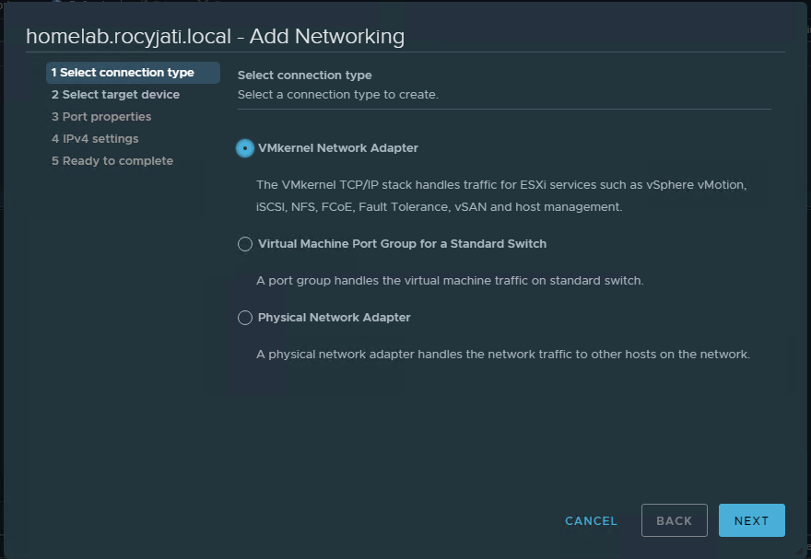Click the physical network adapter description text
The image size is (811, 559).
point(503,355)
